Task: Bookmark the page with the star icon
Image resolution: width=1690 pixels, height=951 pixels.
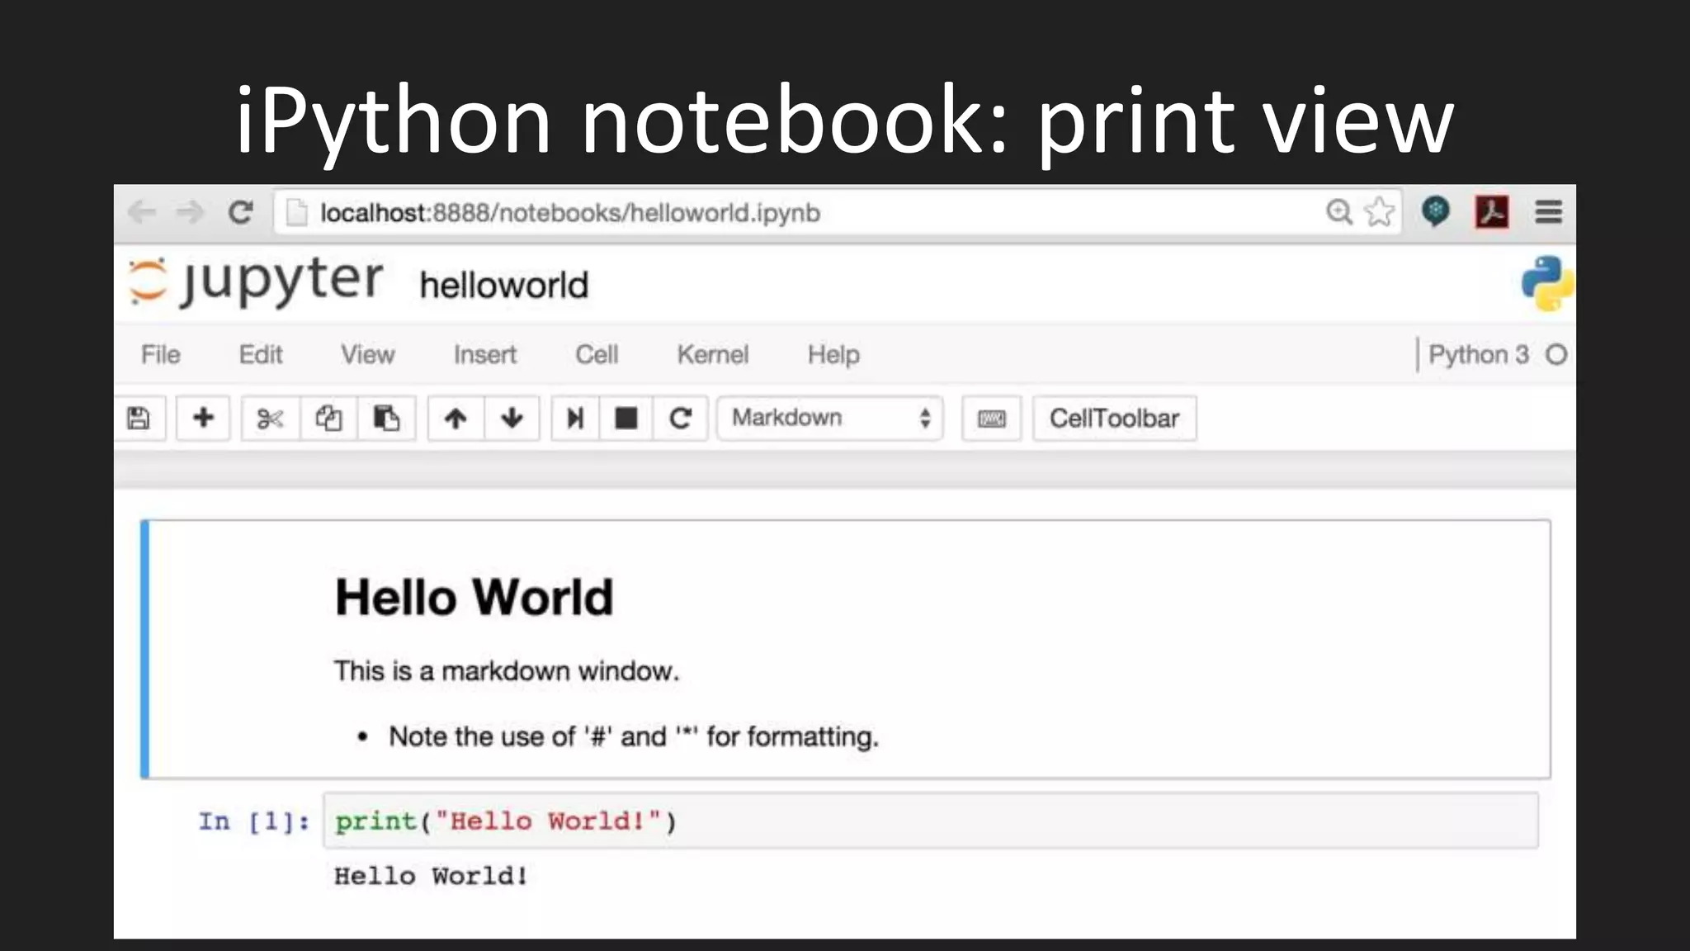Action: (x=1379, y=212)
